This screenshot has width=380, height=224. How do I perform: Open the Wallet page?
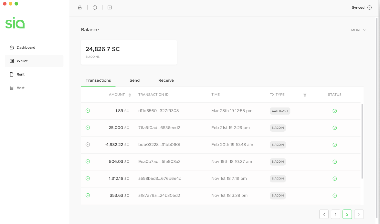[34, 61]
